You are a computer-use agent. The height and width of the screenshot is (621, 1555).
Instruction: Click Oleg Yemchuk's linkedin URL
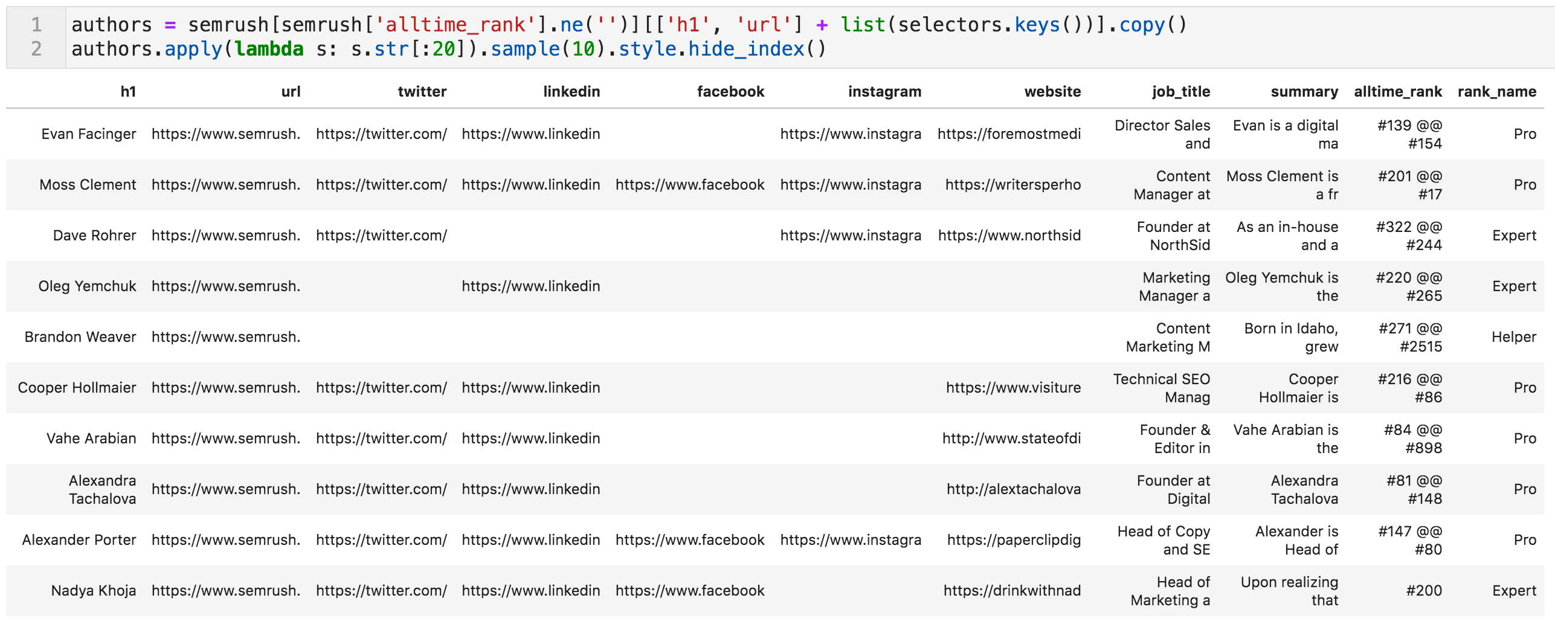[530, 286]
